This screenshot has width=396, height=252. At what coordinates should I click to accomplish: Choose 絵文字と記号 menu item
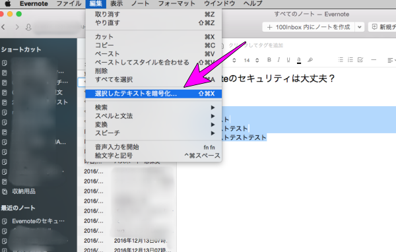pyautogui.click(x=154, y=156)
